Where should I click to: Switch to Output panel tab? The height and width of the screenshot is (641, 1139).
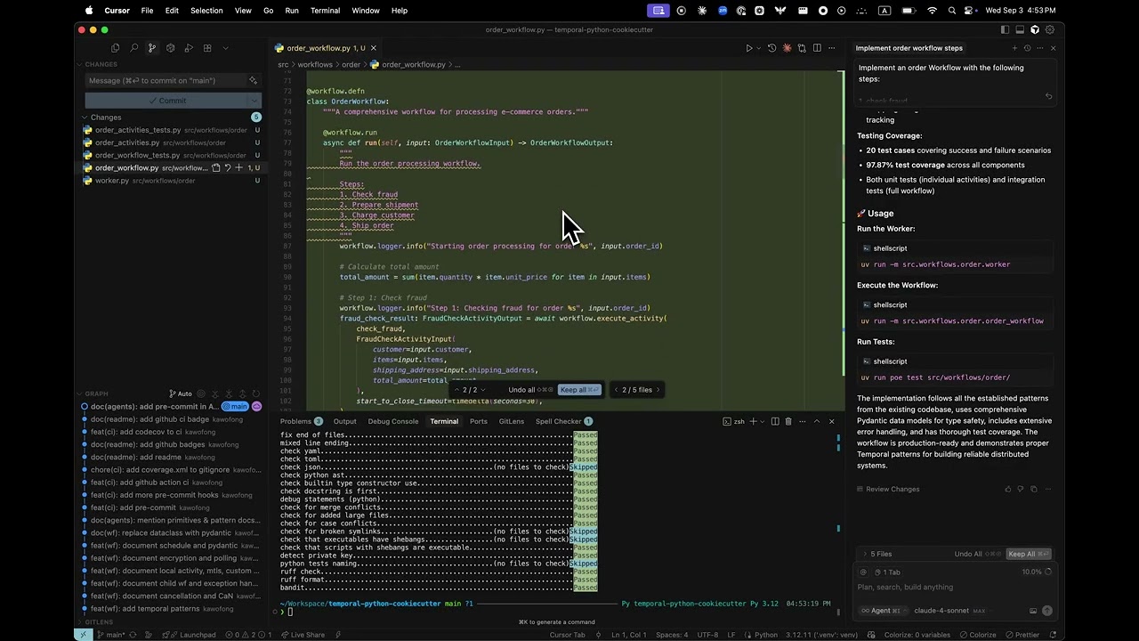(345, 421)
